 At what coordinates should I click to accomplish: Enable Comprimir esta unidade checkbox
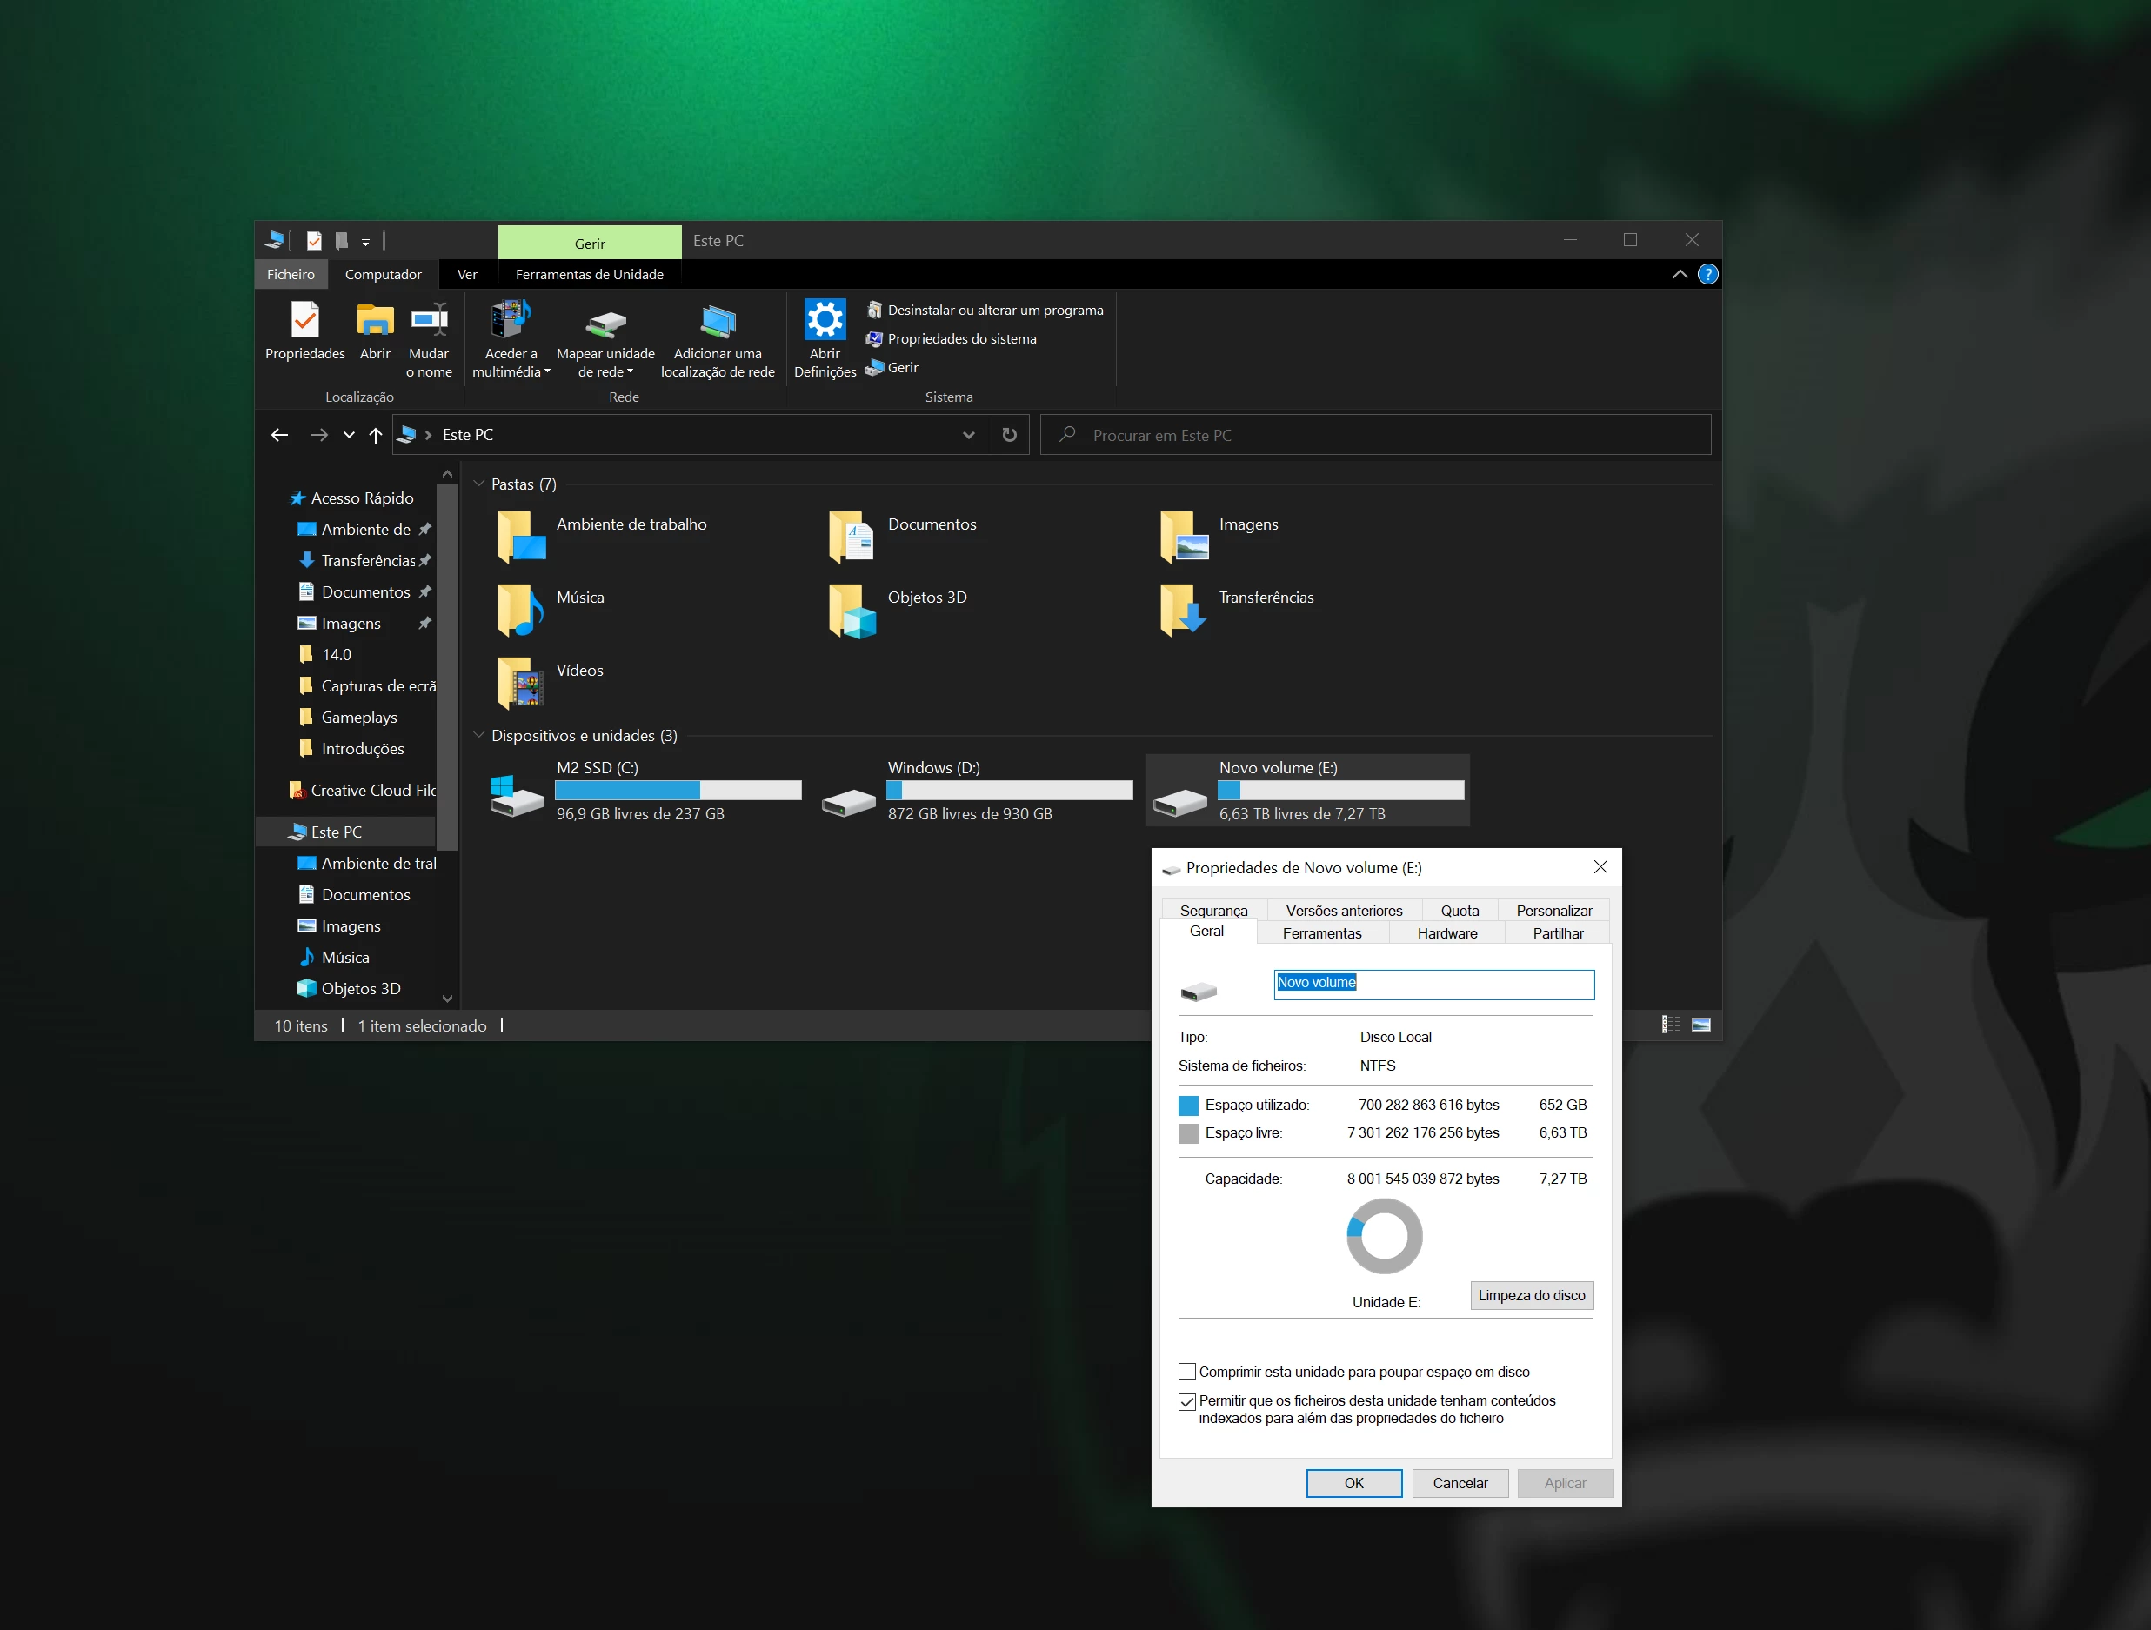click(x=1187, y=1372)
